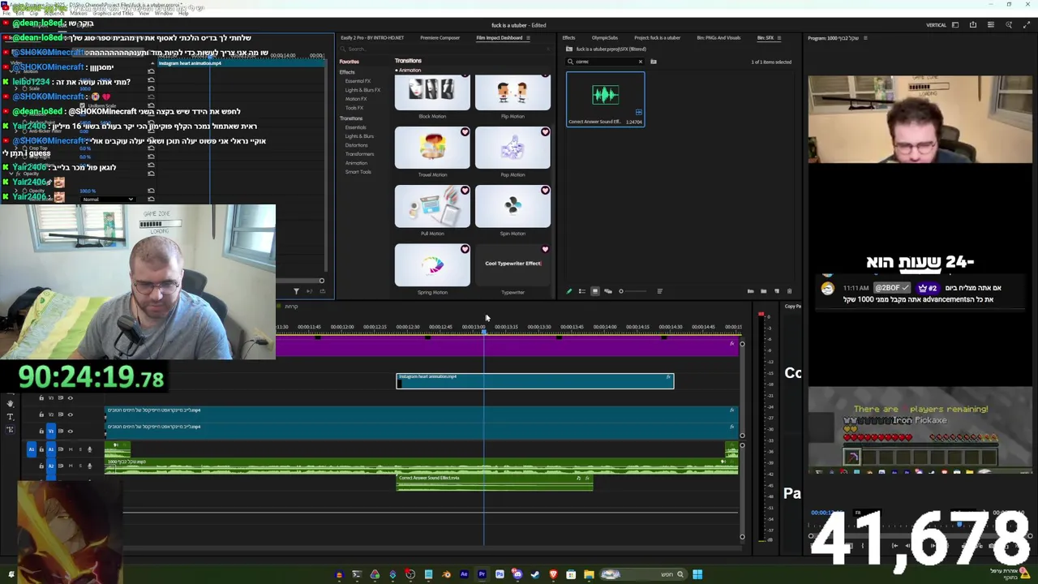This screenshot has height=584, width=1038.
Task: Toggle favorite heart on Pop Motion
Action: point(545,132)
